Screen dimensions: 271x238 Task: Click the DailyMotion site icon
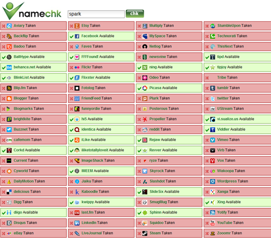9,181
